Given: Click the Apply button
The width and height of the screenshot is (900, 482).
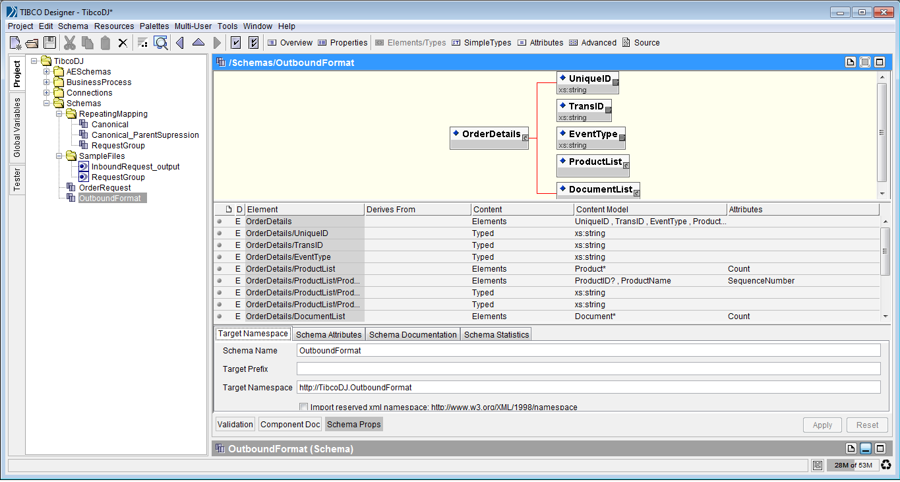Looking at the screenshot, I should pos(822,425).
